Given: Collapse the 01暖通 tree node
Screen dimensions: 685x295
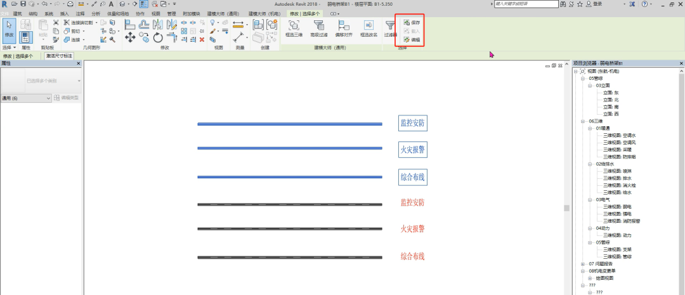Looking at the screenshot, I should (x=590, y=129).
